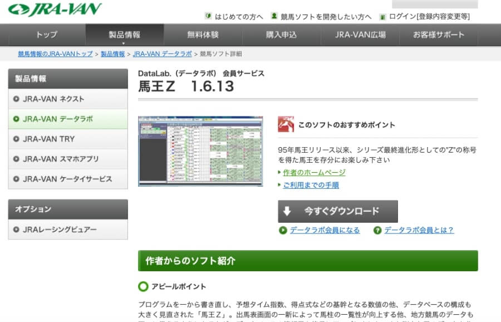
Task: Open the ご利用までの手順 link
Action: tap(311, 185)
